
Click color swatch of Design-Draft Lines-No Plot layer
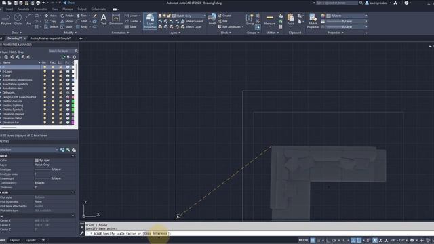[73, 97]
